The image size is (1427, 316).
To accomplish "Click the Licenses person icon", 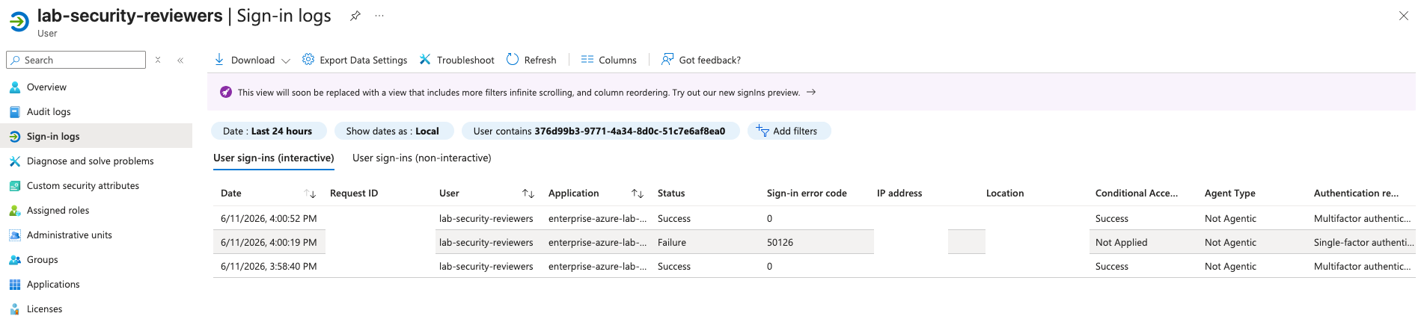I will coord(15,309).
